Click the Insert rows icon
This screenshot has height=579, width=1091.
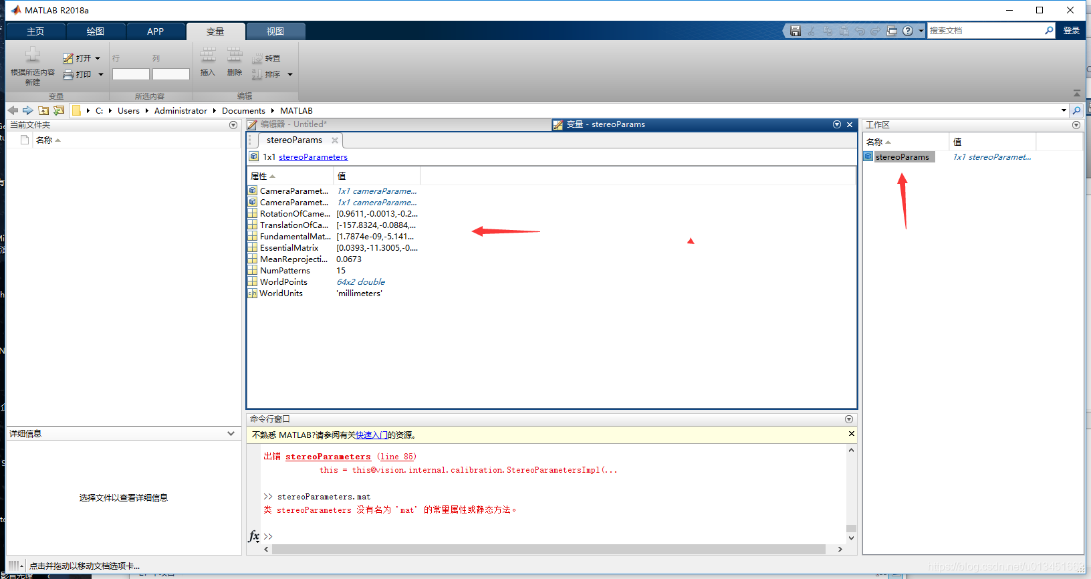tap(208, 55)
